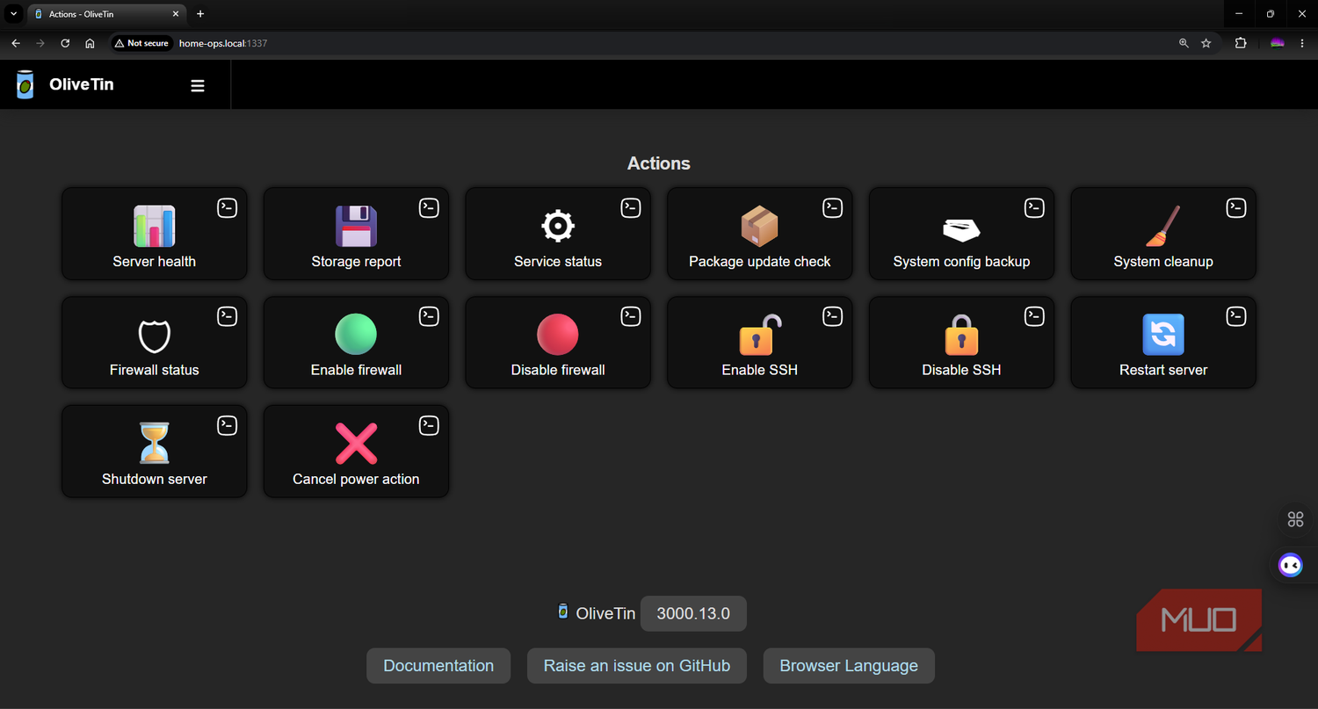The height and width of the screenshot is (709, 1318).
Task: Focus the address bar showing home-ops.local:1337
Action: point(668,43)
